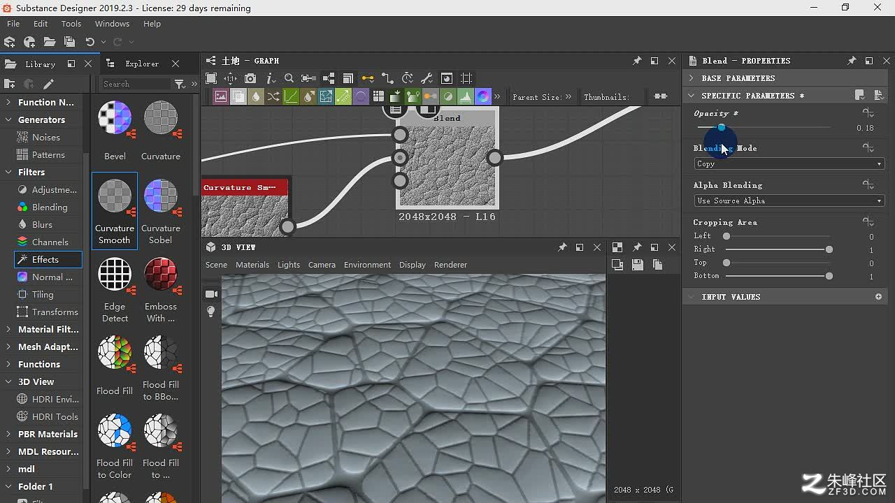Click the Library pencil edit icon
The height and width of the screenshot is (503, 895).
tap(48, 84)
